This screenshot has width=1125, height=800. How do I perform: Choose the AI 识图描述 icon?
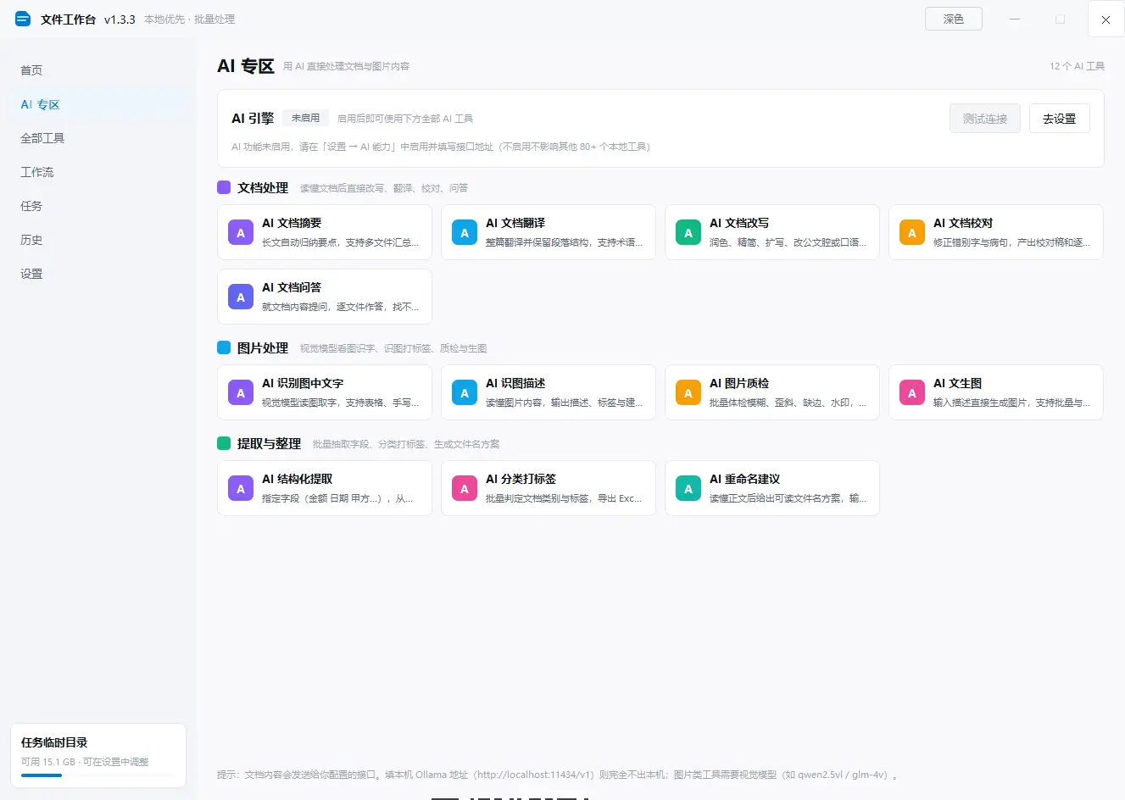point(465,392)
